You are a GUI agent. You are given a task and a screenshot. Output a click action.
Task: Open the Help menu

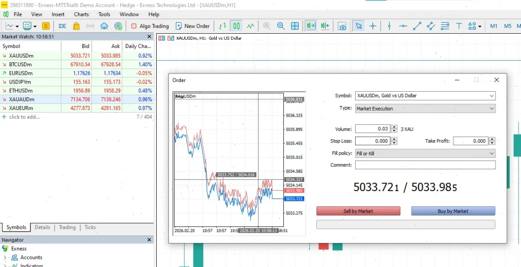tap(154, 14)
